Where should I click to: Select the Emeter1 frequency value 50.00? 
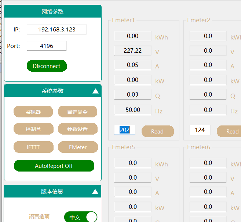tap(133, 110)
